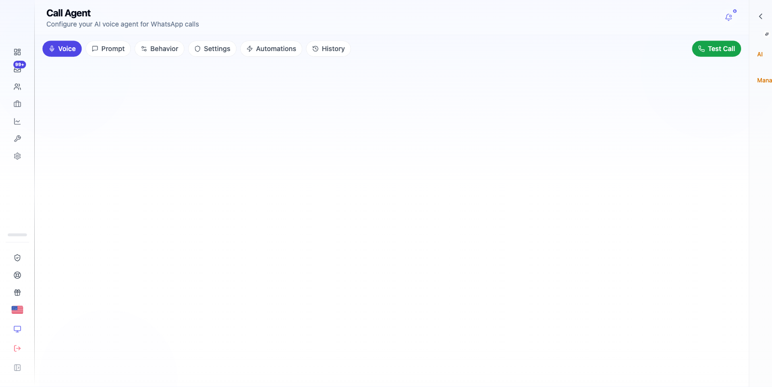View the History tab
Image resolution: width=772 pixels, height=387 pixels.
(329, 49)
